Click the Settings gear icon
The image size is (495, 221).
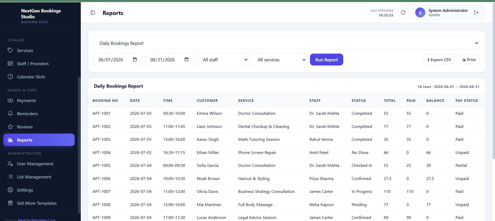[x=10, y=190]
